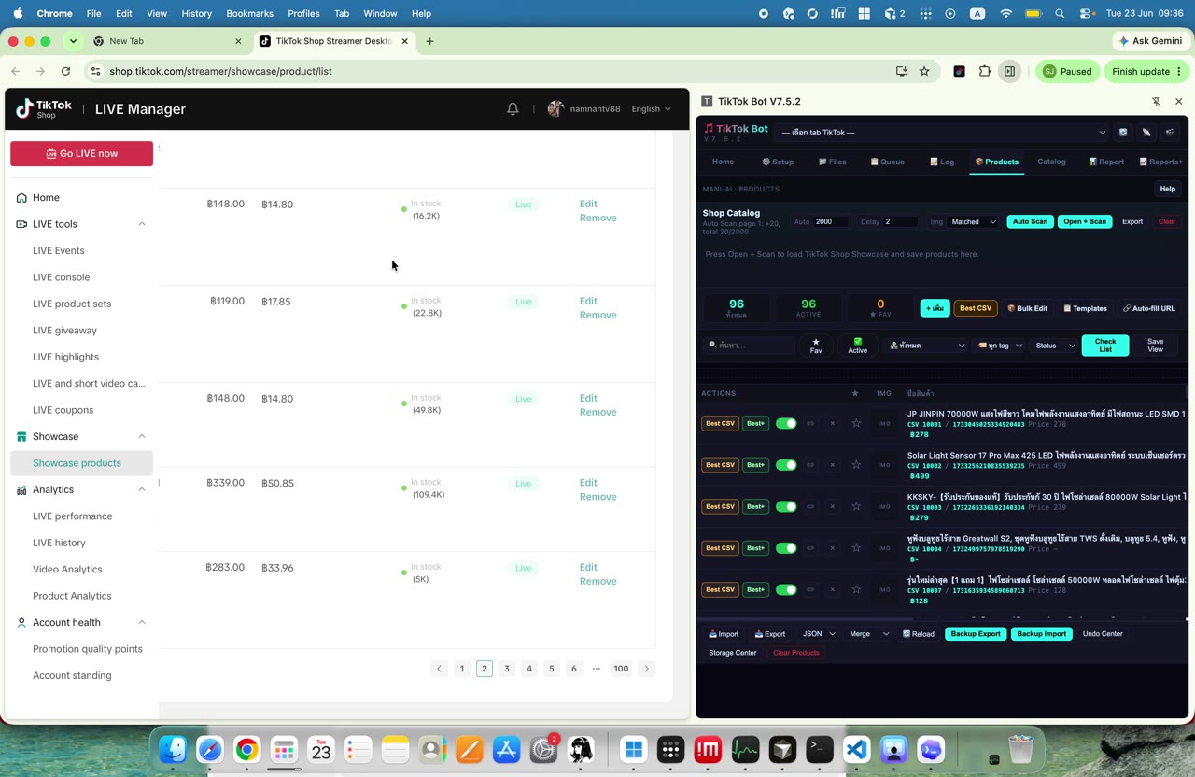
Task: Open the Chrome extensions puzzle icon
Action: [985, 71]
